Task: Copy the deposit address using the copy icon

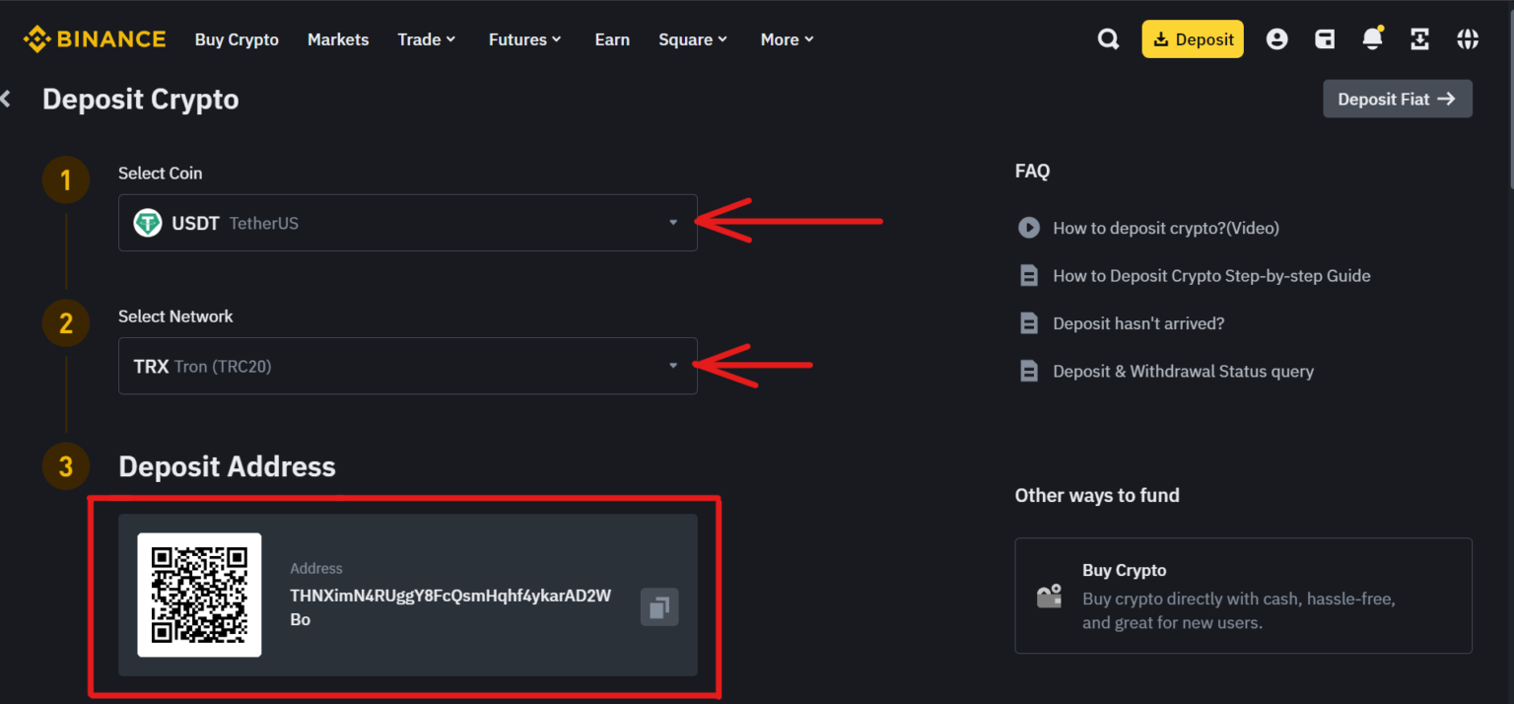Action: (x=659, y=606)
